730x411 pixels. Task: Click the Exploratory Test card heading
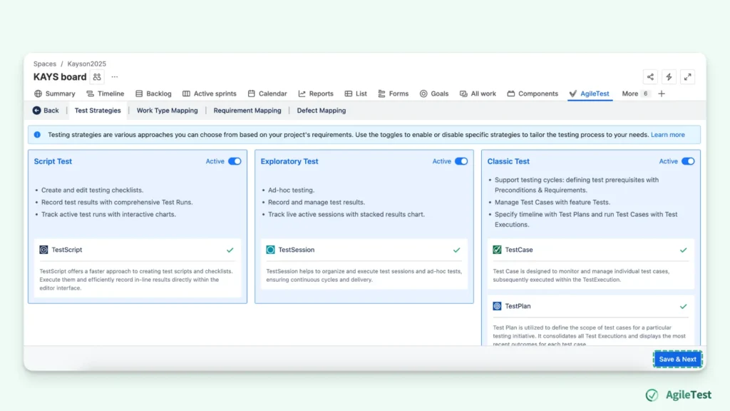289,161
